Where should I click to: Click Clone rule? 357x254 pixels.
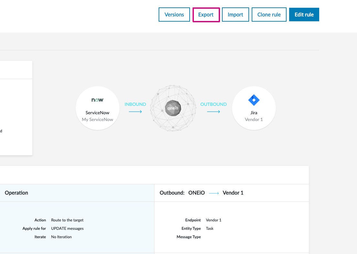click(269, 15)
